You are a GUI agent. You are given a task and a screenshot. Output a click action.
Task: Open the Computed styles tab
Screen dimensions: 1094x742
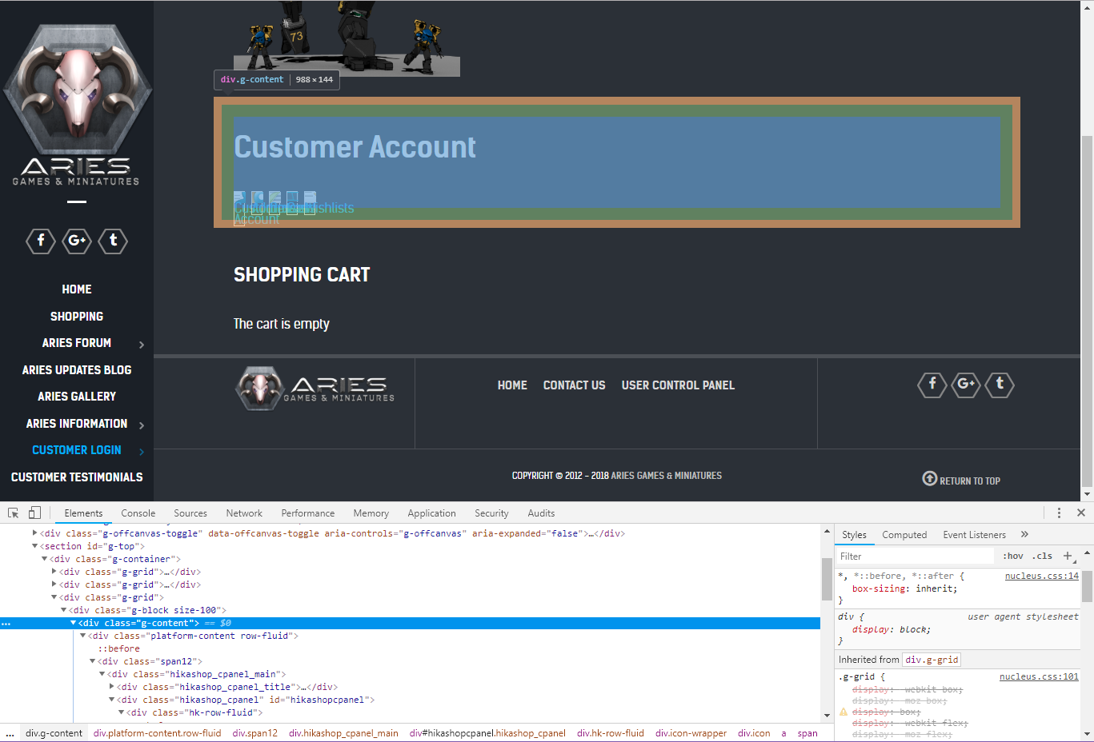point(904,535)
